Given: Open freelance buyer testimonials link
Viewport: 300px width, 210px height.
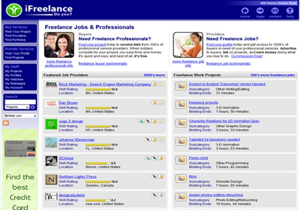Looking at the screenshot, I should (x=103, y=64).
